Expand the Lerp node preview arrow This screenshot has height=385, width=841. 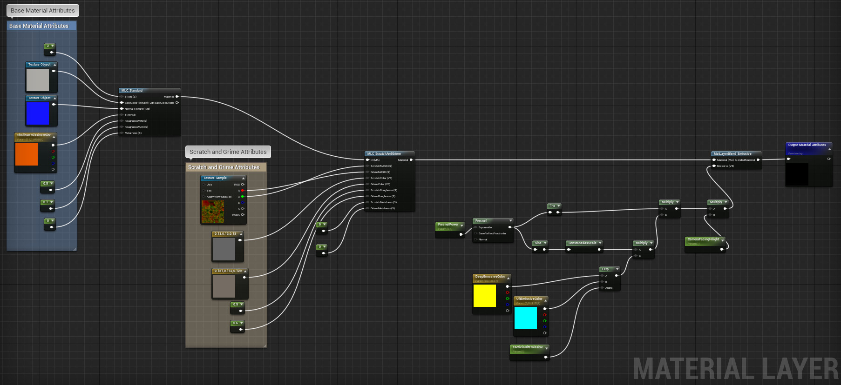click(617, 269)
